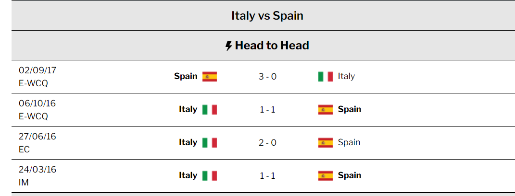
Task: Click Spain's flag in the 27/06/16 match row
Action: (326, 142)
